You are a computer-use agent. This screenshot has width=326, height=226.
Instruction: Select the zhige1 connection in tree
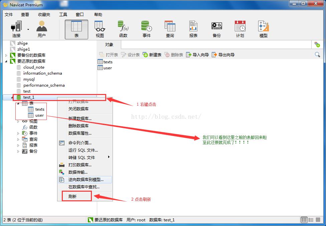point(23,49)
